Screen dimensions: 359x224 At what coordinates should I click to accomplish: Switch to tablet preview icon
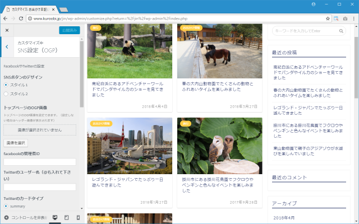pos(66,217)
